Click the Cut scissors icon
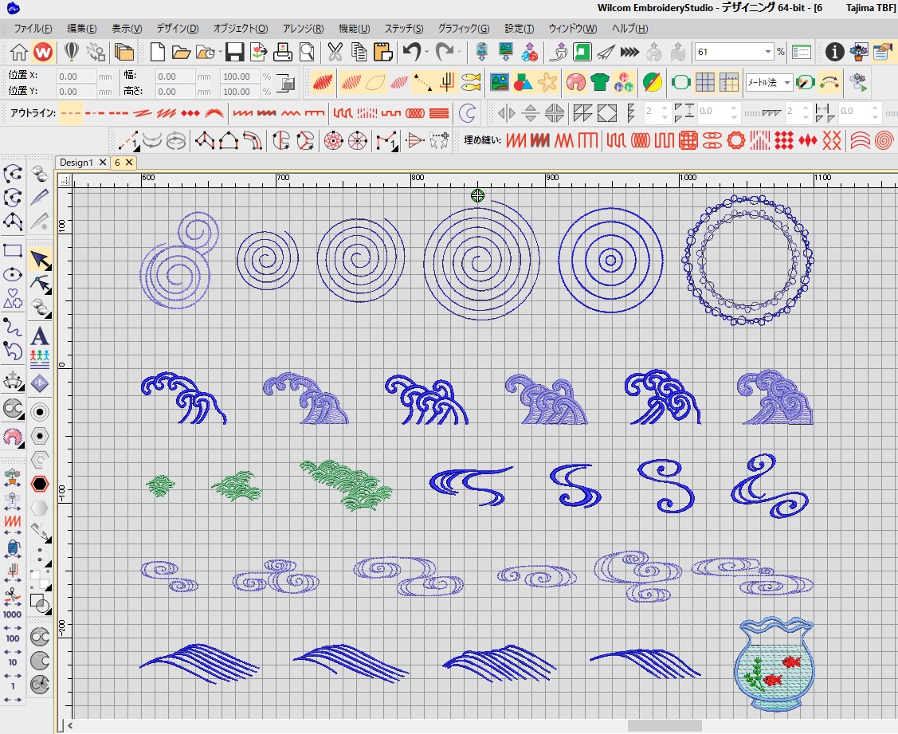Image resolution: width=898 pixels, height=734 pixels. pyautogui.click(x=335, y=52)
